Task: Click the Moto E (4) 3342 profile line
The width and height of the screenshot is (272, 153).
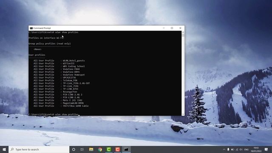Action: (x=58, y=100)
